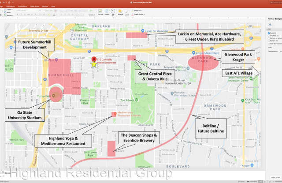Open the slide Layout dropdown

tap(8, 10)
